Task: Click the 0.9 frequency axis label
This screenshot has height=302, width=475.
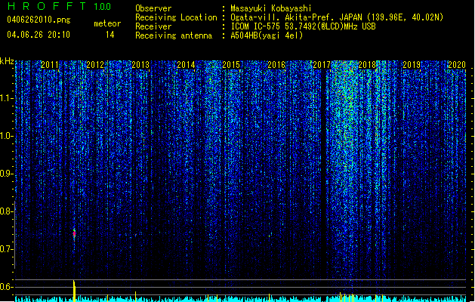Action: (x=6, y=174)
